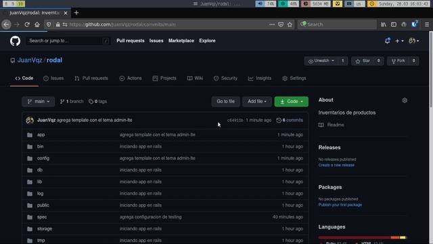Open the Actions tab
Screen dimensions: 433x244
[131, 79]
